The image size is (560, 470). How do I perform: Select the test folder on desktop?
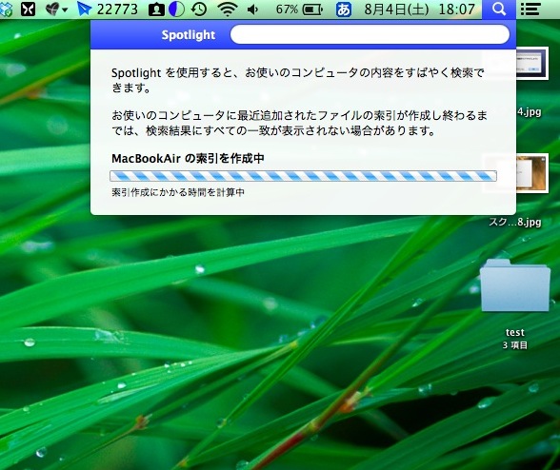pos(514,285)
